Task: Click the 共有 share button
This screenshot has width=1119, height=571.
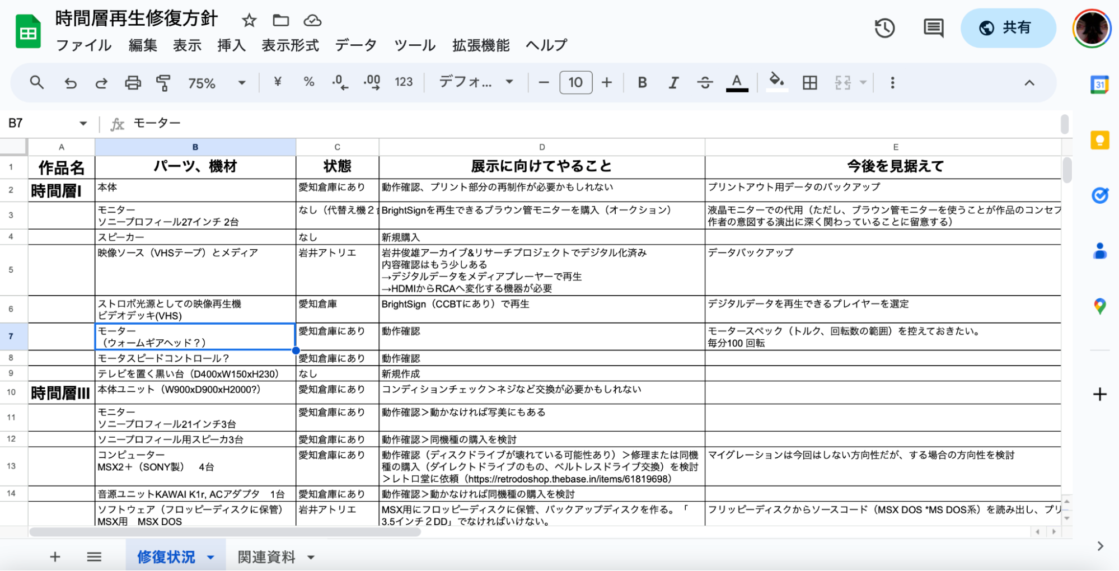Action: 1008,28
